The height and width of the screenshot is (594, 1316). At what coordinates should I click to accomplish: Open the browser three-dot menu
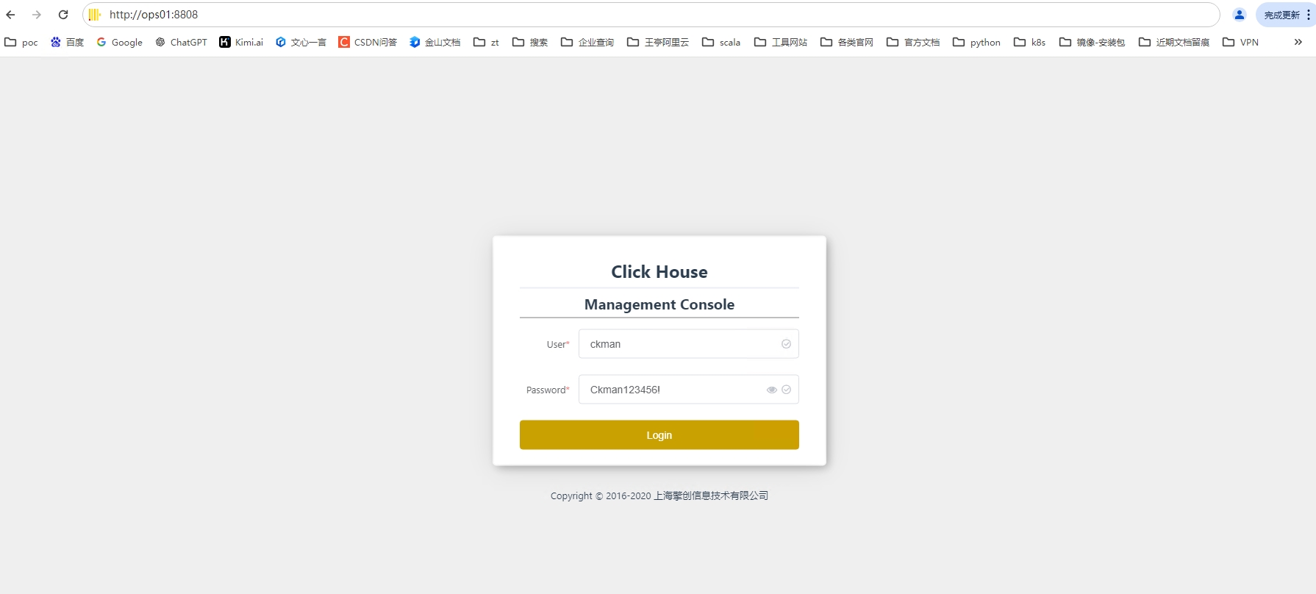click(1309, 15)
